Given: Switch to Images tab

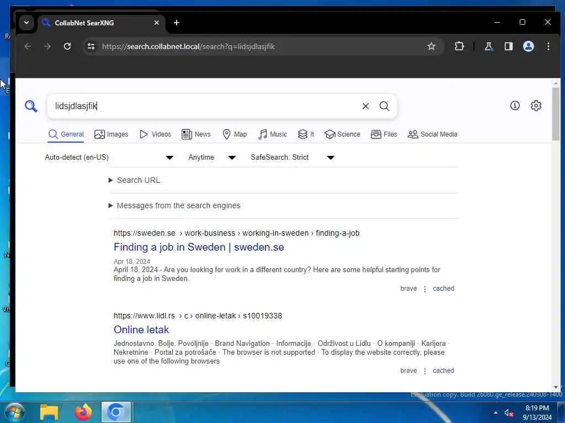Looking at the screenshot, I should (x=111, y=134).
